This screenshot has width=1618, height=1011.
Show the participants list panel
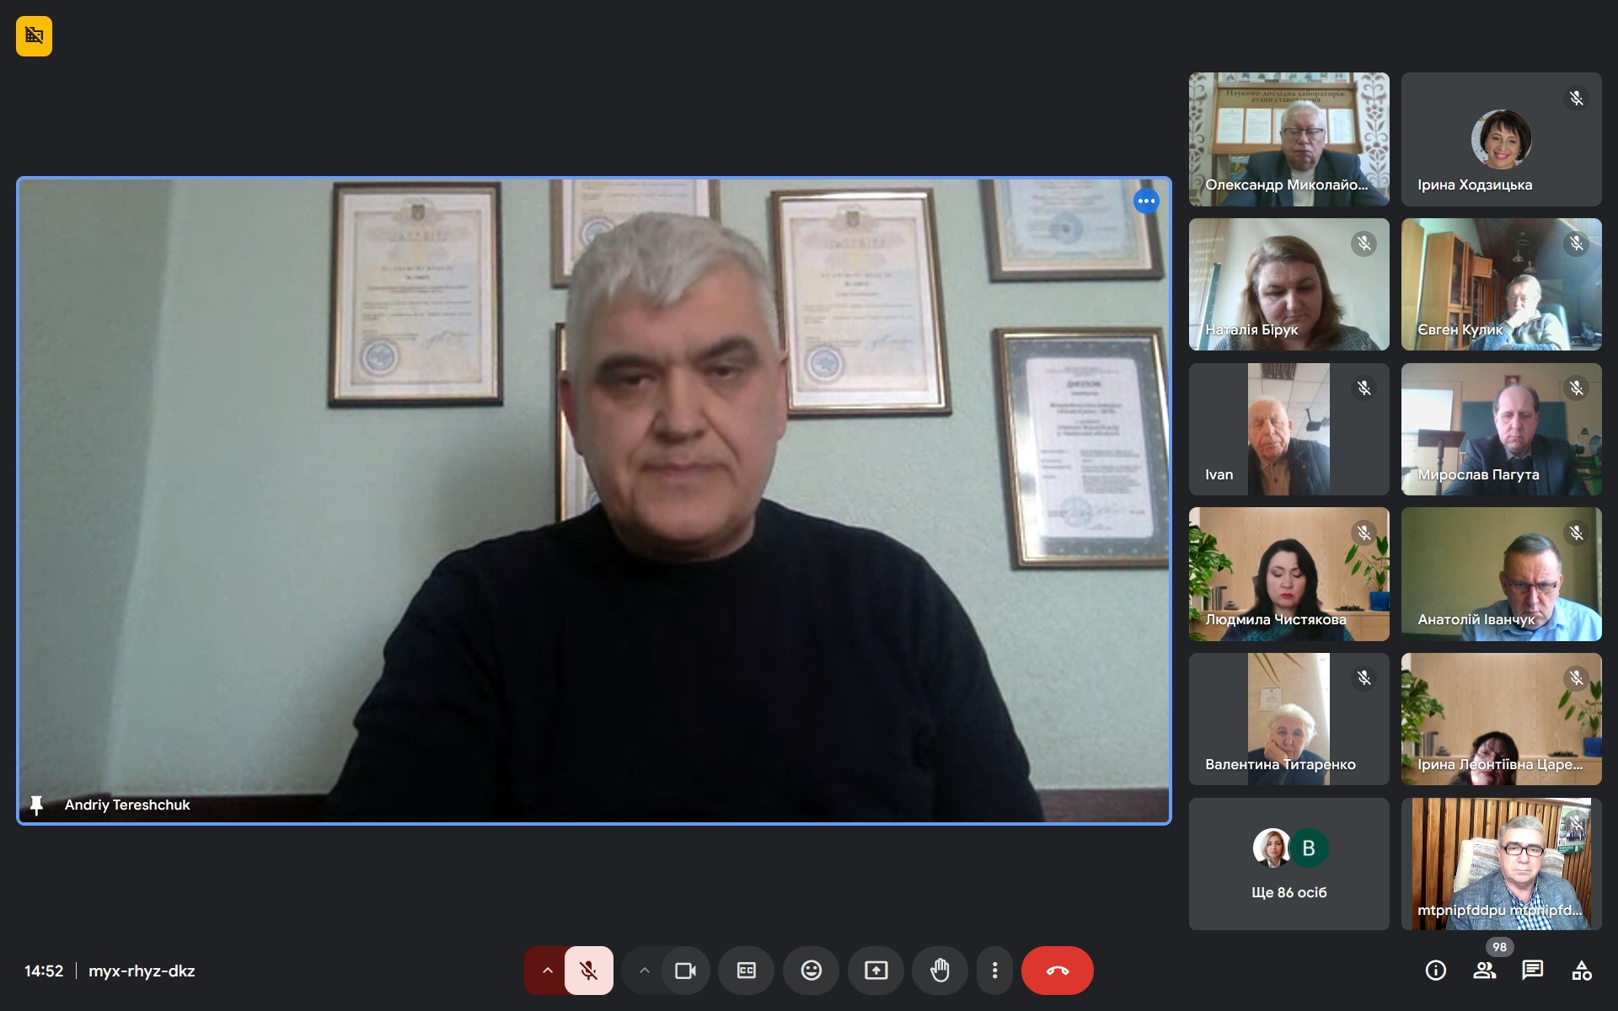click(1484, 971)
